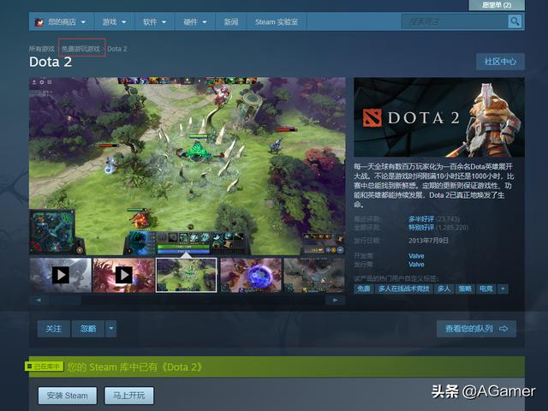Click the store avatar icon in navigation
Image resolution: width=548 pixels, height=411 pixels.
click(x=39, y=22)
